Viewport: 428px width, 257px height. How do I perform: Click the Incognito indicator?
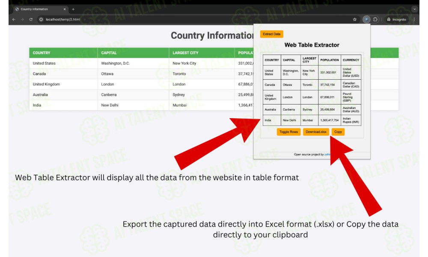tap(397, 19)
